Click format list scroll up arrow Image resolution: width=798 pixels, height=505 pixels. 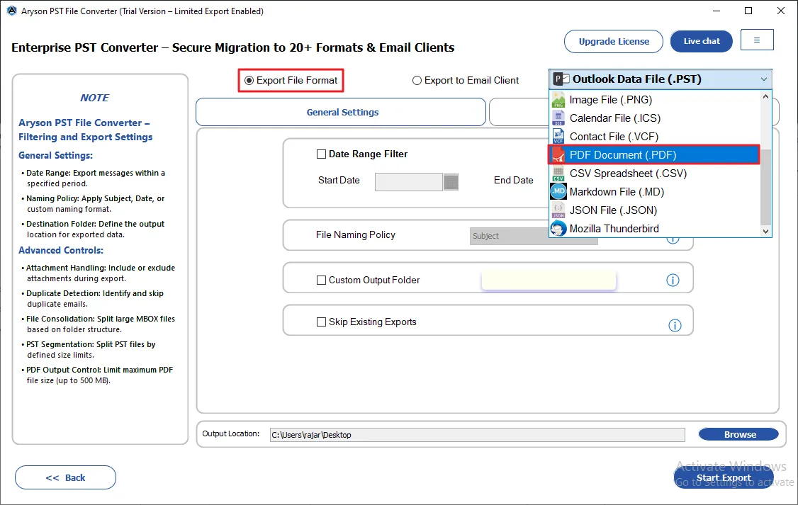765,96
